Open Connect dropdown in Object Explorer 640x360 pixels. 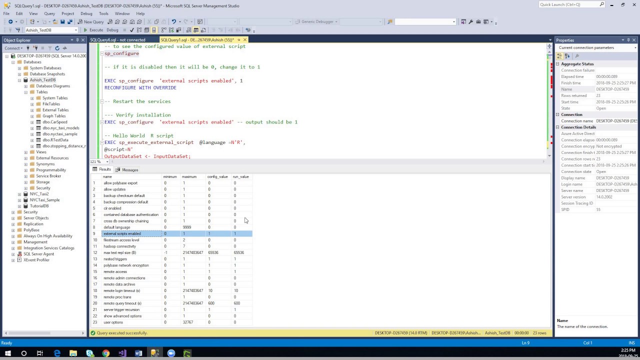13,48
